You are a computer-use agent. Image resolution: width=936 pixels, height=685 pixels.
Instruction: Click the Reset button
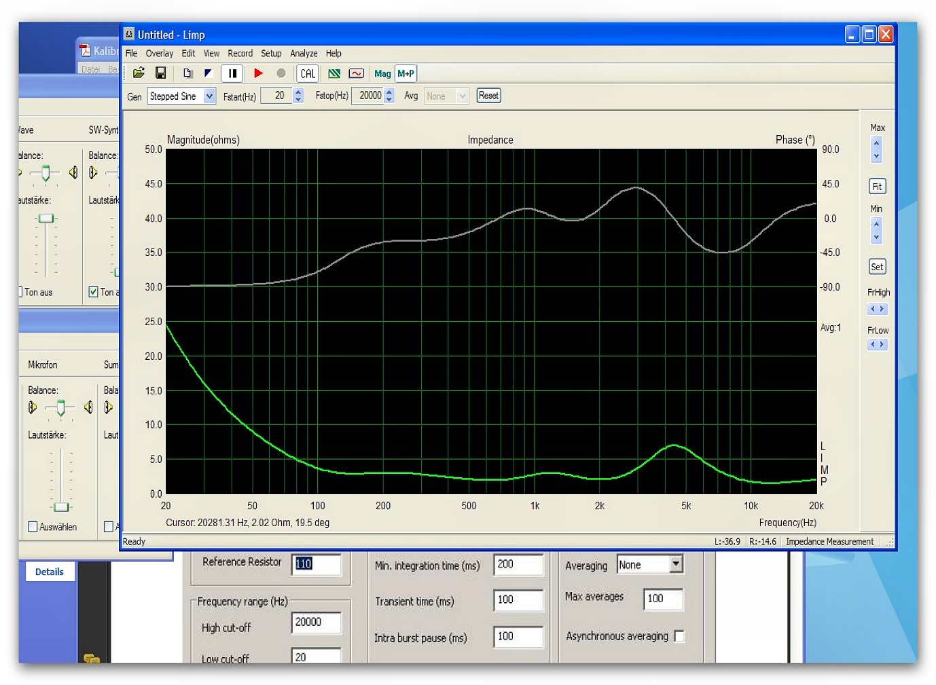click(488, 96)
